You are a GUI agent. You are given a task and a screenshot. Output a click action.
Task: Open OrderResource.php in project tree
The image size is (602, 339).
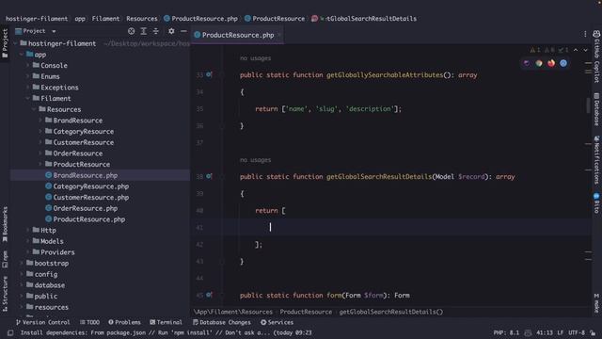pyautogui.click(x=86, y=208)
